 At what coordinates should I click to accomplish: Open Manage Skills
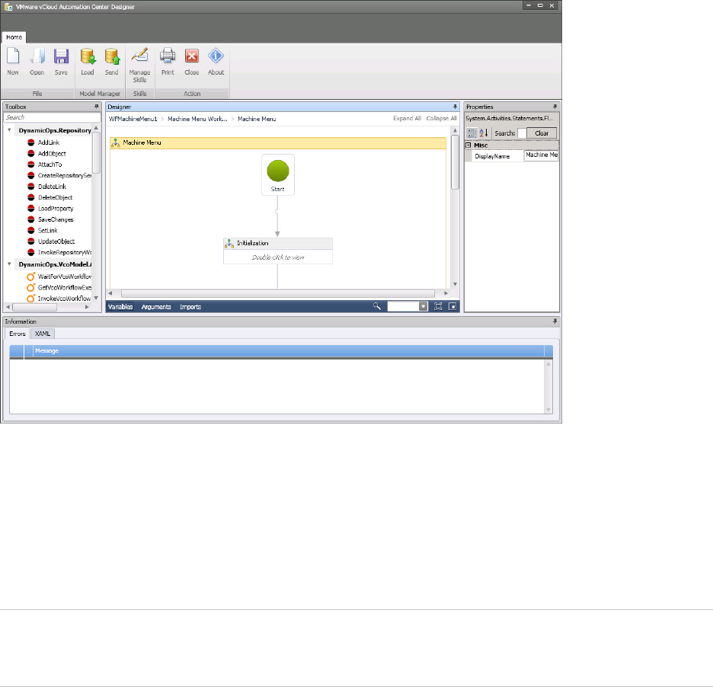(139, 56)
